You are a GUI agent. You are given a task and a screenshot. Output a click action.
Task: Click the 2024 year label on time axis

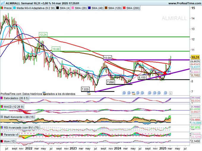117,148
